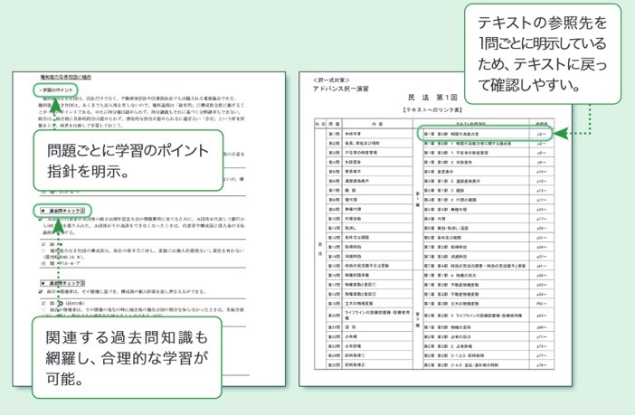Click the callout 問題ごとに学習のポイント指針を明示

point(127,159)
